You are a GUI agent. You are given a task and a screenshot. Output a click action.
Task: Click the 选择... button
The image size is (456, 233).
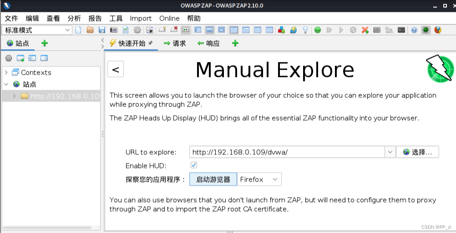tap(418, 152)
